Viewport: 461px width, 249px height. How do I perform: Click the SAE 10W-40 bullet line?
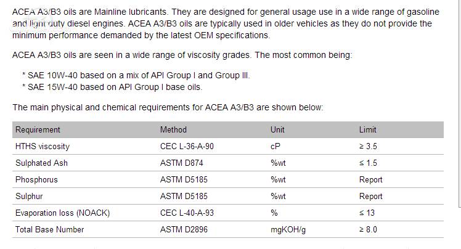point(136,76)
